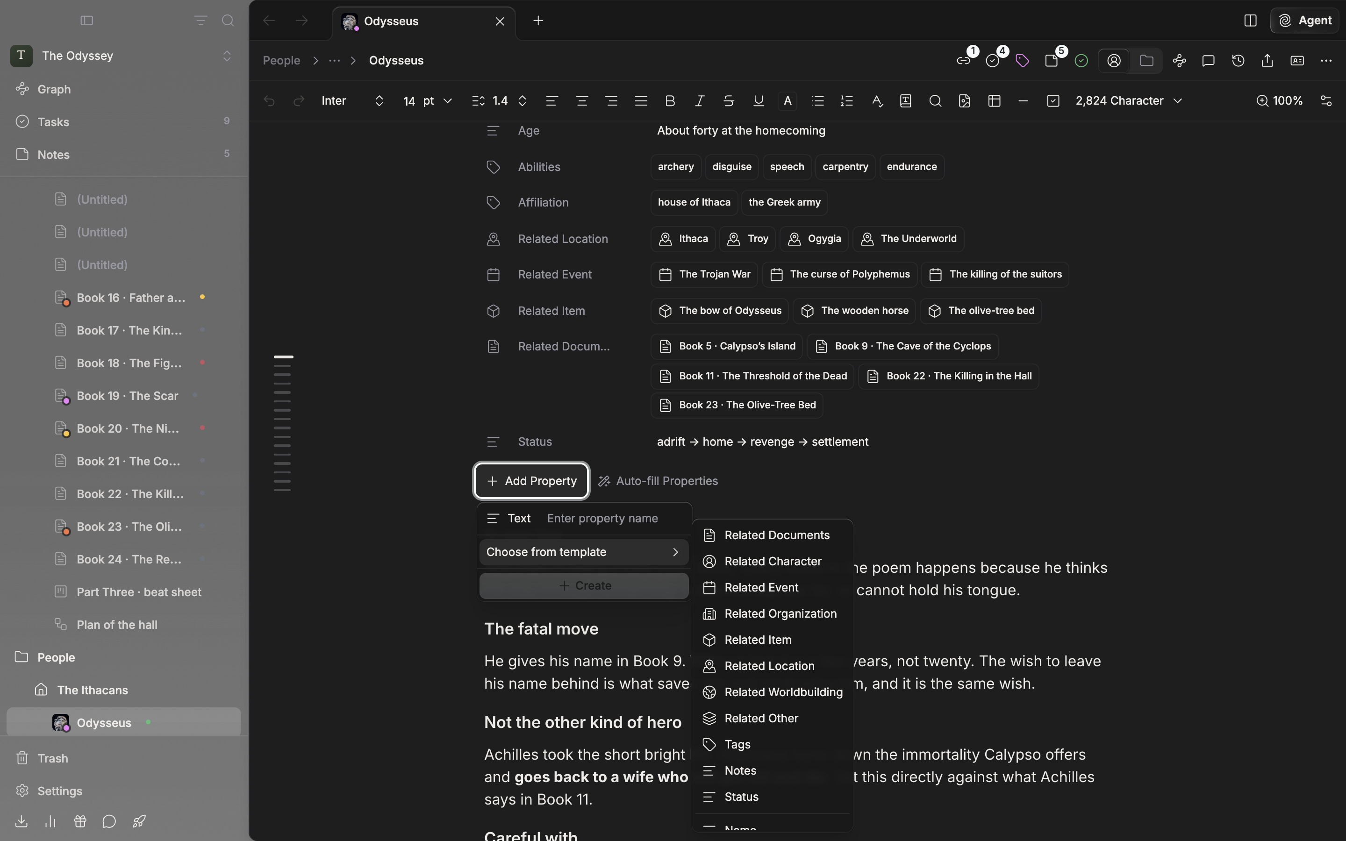Insert a numbered list
Viewport: 1346px width, 841px height.
[847, 100]
